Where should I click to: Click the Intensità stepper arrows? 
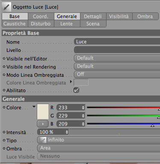(x=67, y=132)
